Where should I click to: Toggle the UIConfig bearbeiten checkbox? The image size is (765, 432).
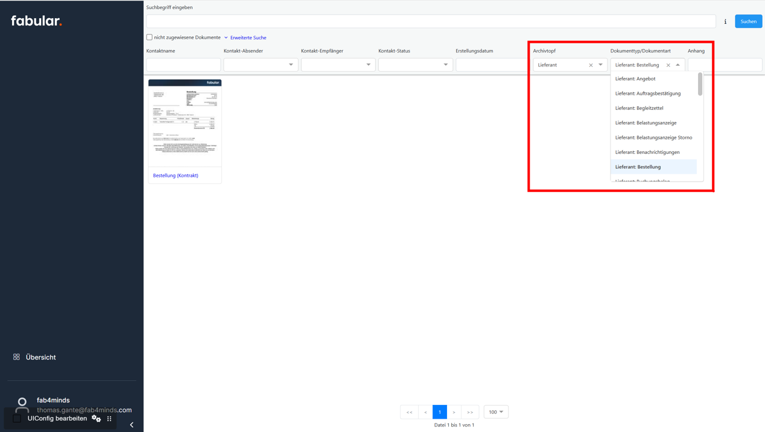tap(16, 418)
